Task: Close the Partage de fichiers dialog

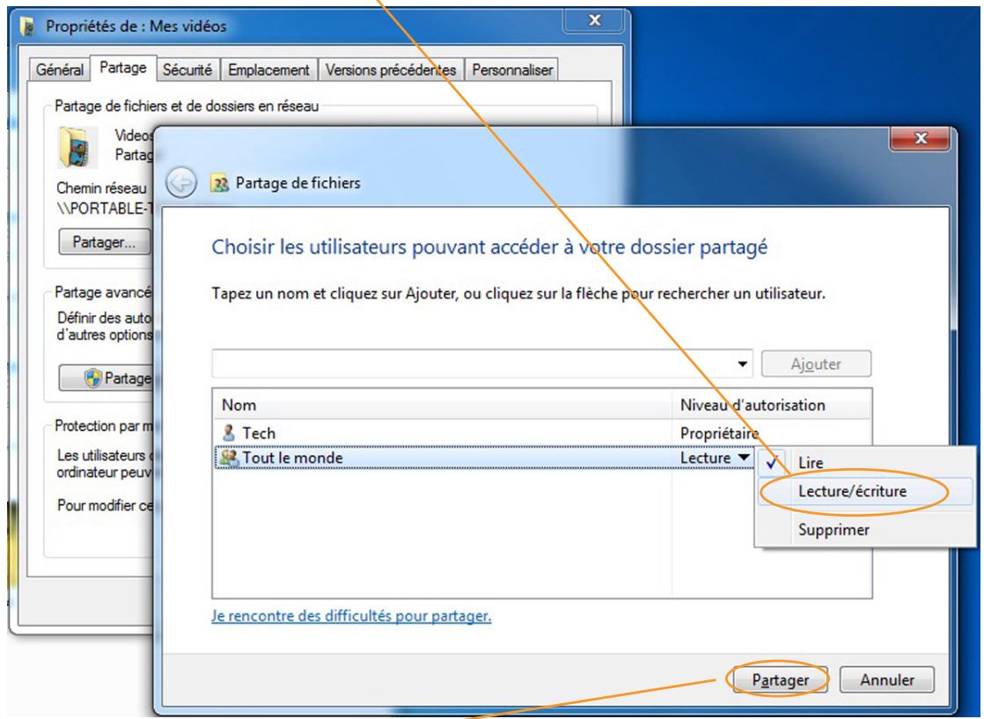Action: coord(921,139)
